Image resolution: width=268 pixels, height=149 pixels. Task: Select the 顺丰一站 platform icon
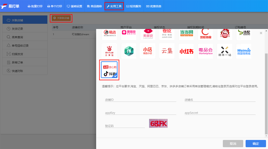225,51
